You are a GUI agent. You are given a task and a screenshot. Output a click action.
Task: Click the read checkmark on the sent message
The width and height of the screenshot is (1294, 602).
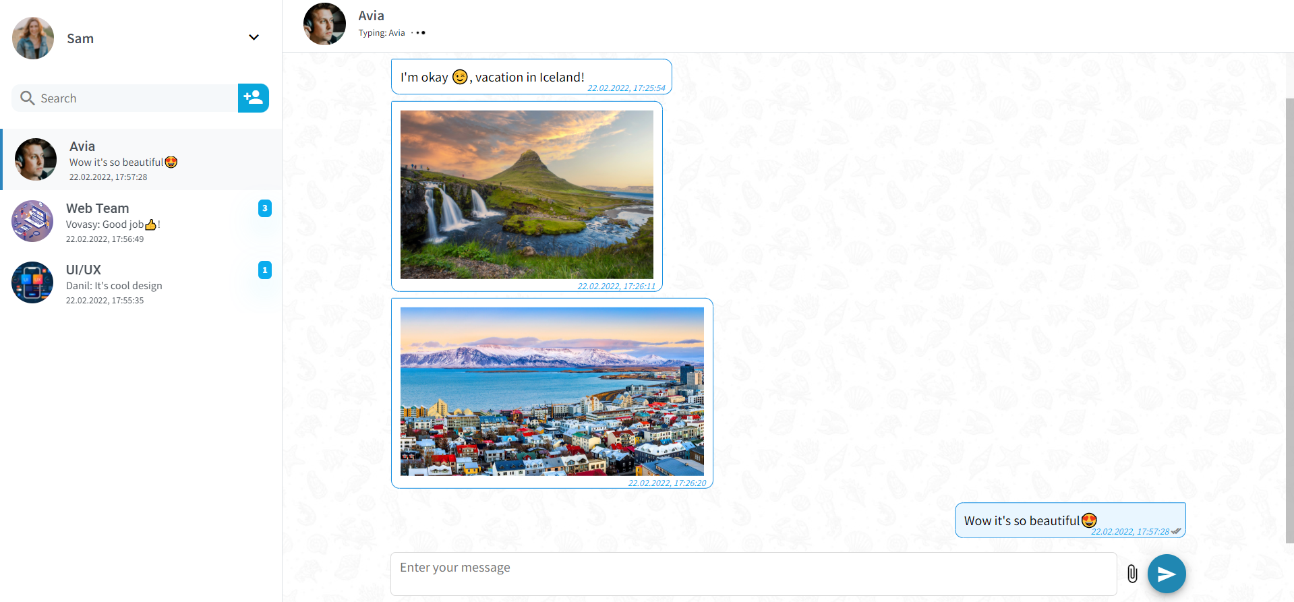coord(1176,531)
